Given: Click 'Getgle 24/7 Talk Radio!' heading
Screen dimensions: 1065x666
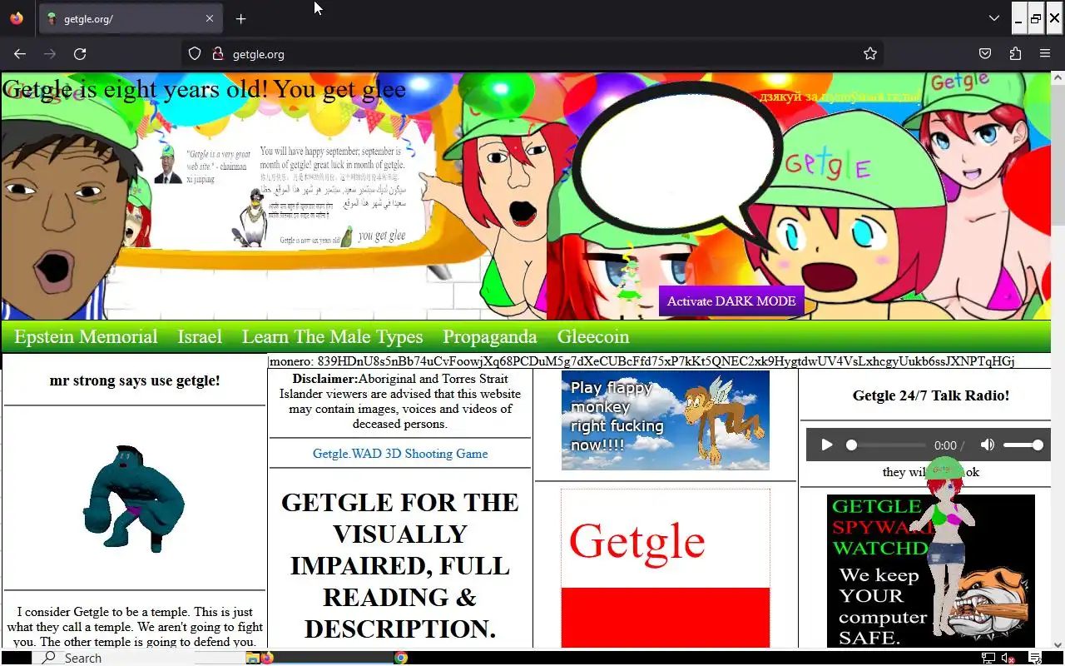Looking at the screenshot, I should pos(931,395).
